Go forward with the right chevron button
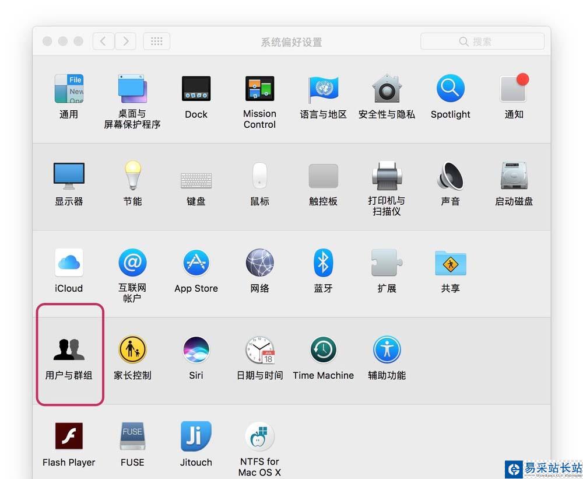This screenshot has width=583, height=479. (x=125, y=41)
